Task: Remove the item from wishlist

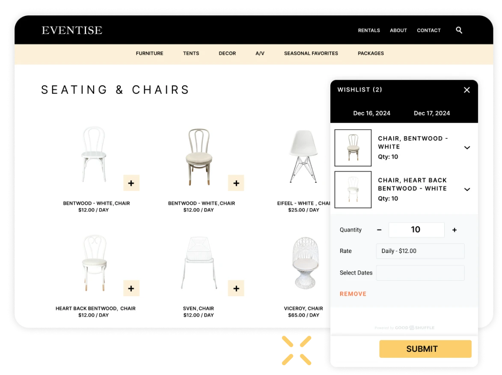Action: [353, 294]
